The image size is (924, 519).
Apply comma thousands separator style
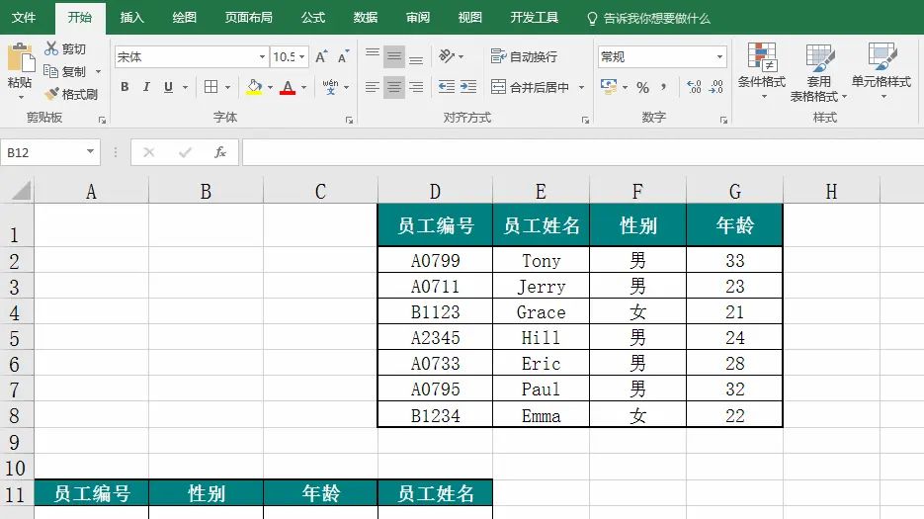point(663,87)
